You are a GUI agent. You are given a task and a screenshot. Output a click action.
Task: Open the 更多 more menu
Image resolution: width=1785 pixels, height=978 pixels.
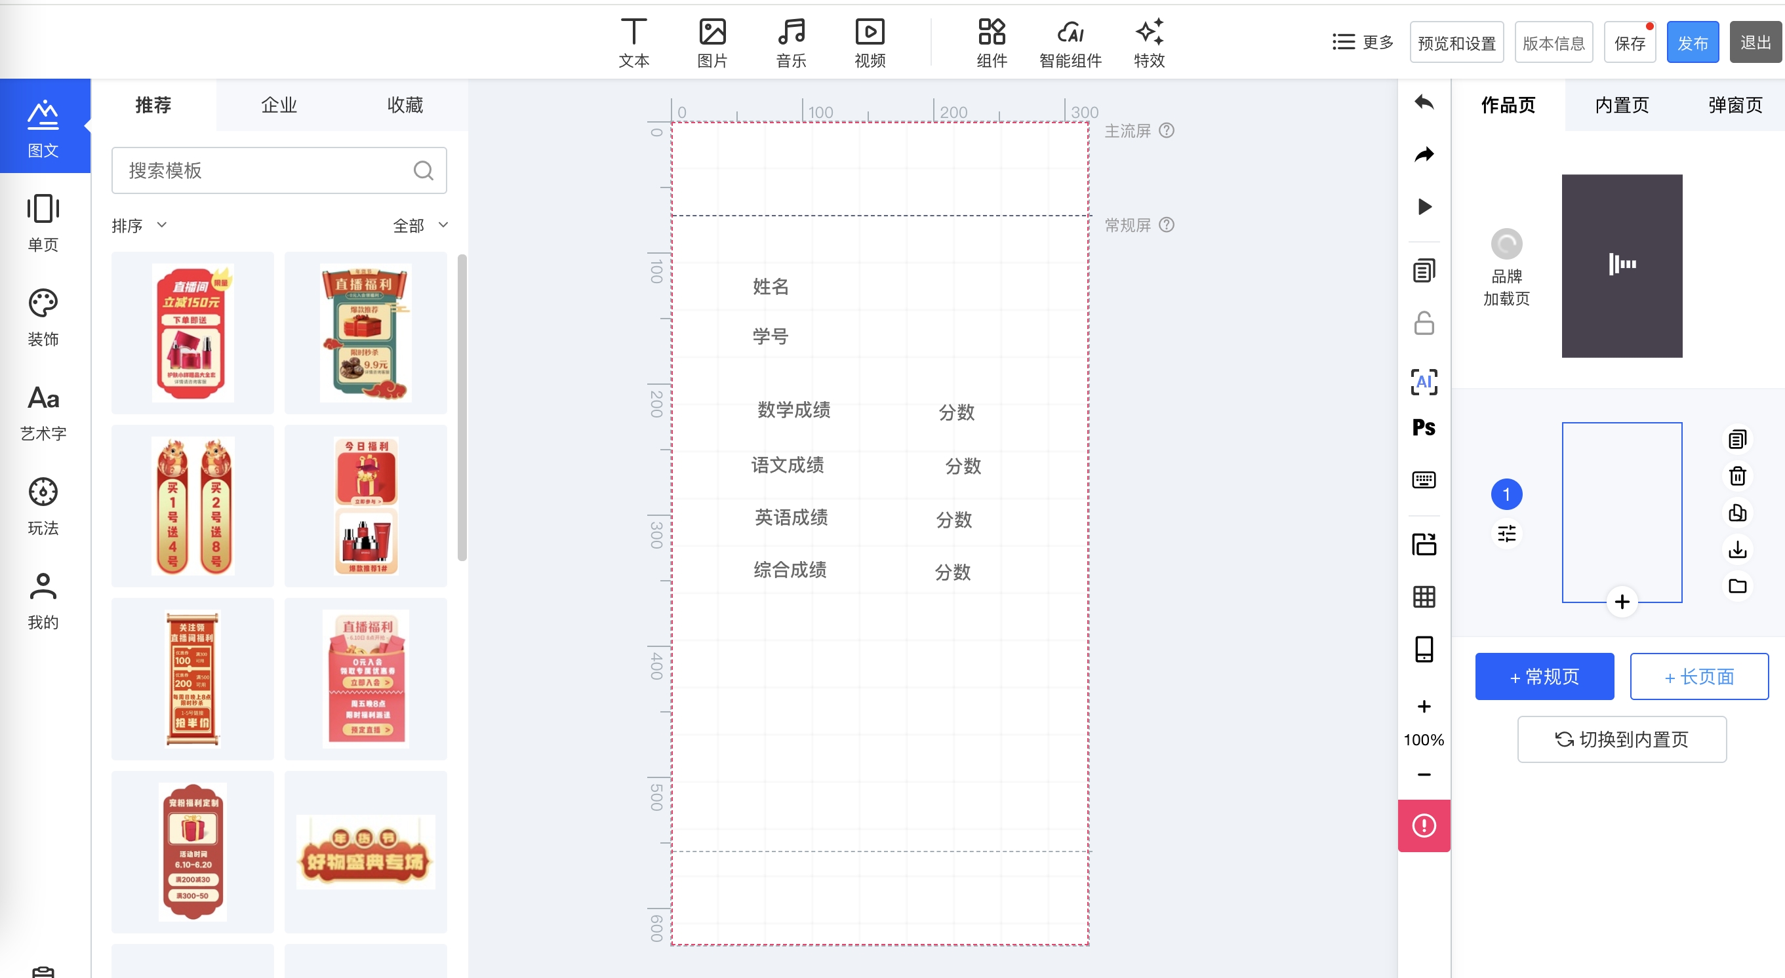click(x=1362, y=42)
